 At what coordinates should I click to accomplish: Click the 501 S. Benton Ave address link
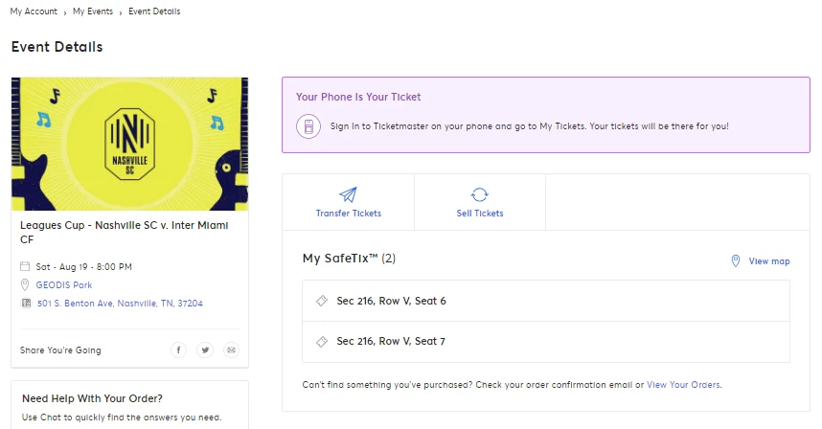[120, 304]
